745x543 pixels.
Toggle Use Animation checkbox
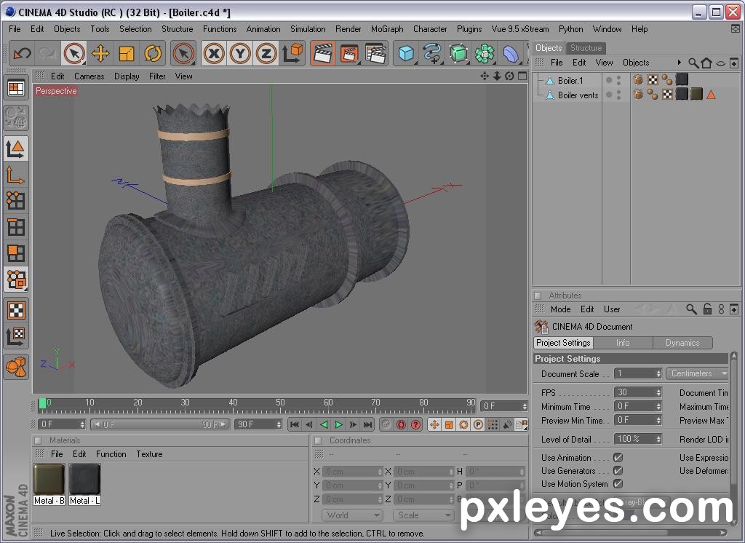tap(618, 457)
